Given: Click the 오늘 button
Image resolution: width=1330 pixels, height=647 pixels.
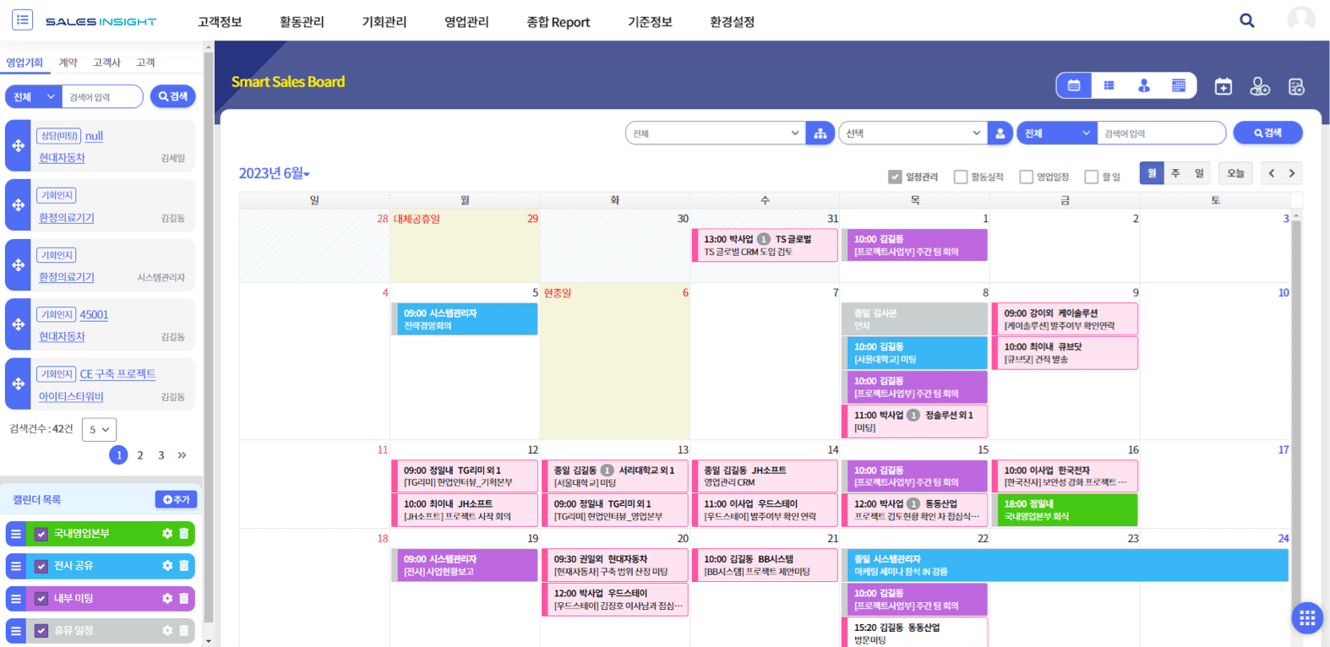Looking at the screenshot, I should pyautogui.click(x=1235, y=173).
